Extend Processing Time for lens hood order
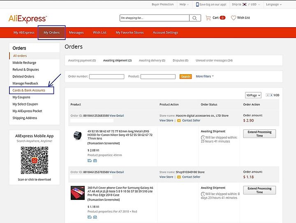Image resolution: width=296 pixels, height=223 pixels. [x=259, y=134]
